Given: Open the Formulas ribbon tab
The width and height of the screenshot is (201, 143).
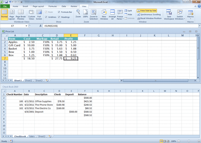Looking at the screenshot, I should 53,6.
